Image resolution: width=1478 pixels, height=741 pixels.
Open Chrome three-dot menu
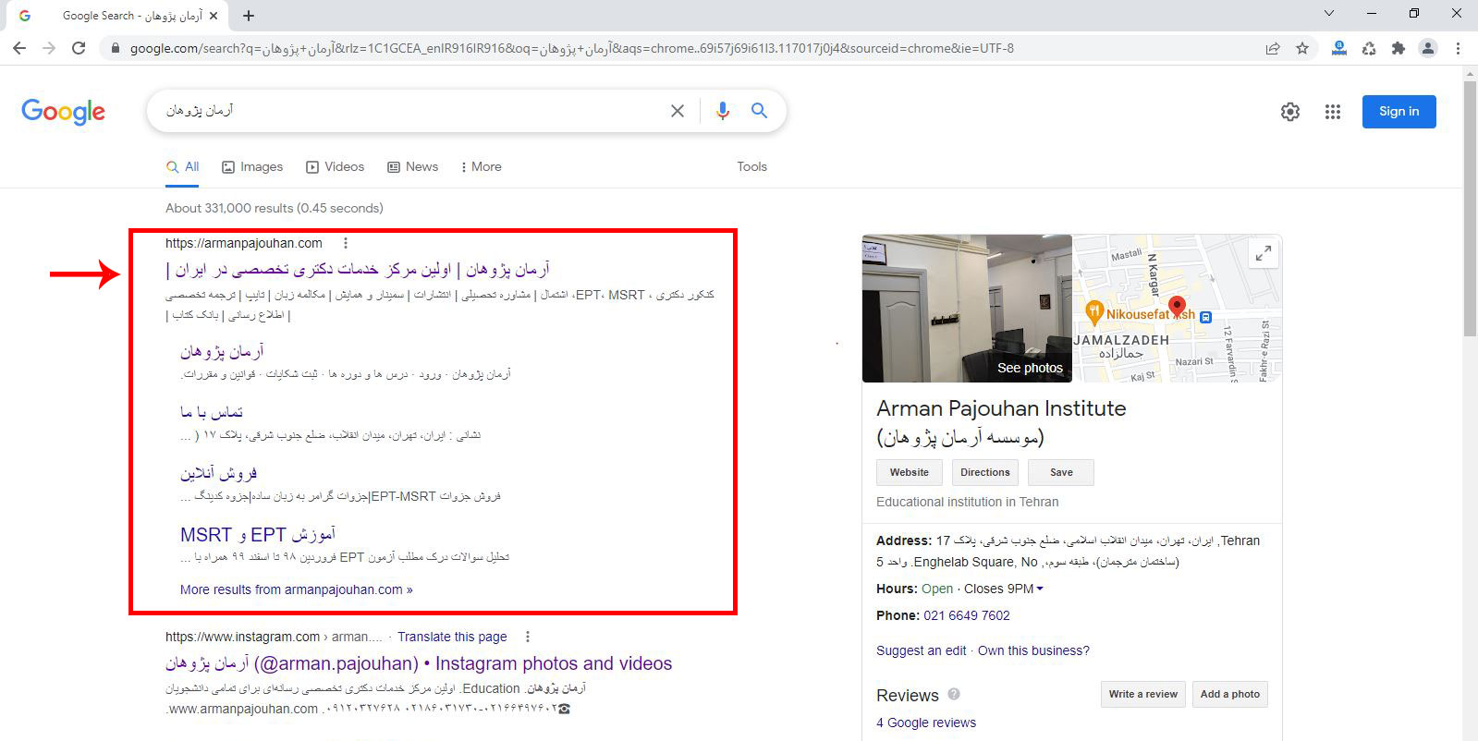[1458, 48]
